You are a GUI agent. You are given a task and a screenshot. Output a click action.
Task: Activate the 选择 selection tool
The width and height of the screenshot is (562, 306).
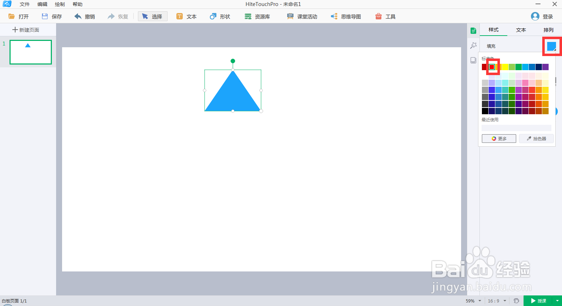pyautogui.click(x=152, y=17)
